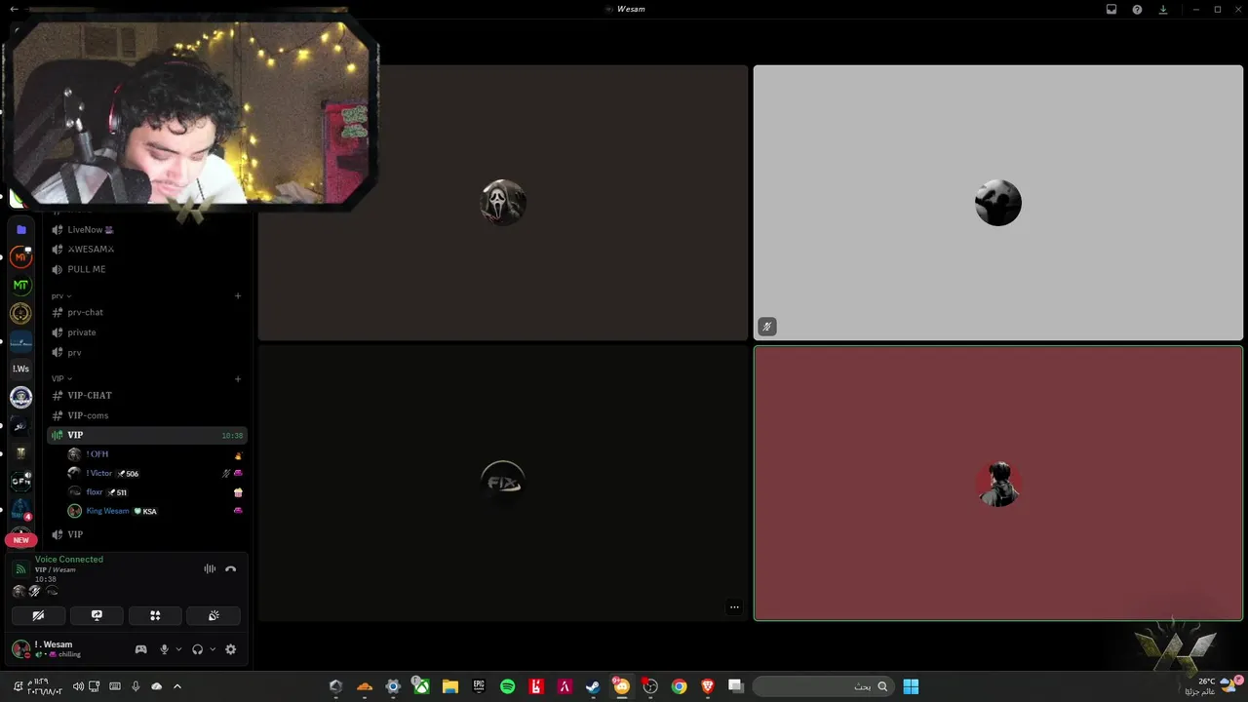This screenshot has width=1248, height=702.
Task: Disconnect from the voice channel
Action: [230, 568]
